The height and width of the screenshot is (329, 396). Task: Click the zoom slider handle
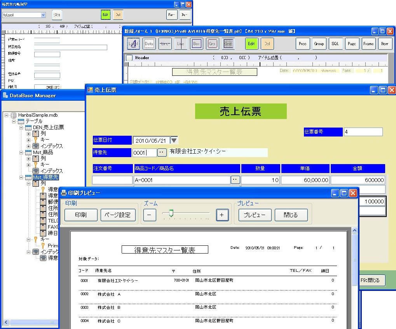coord(171,213)
